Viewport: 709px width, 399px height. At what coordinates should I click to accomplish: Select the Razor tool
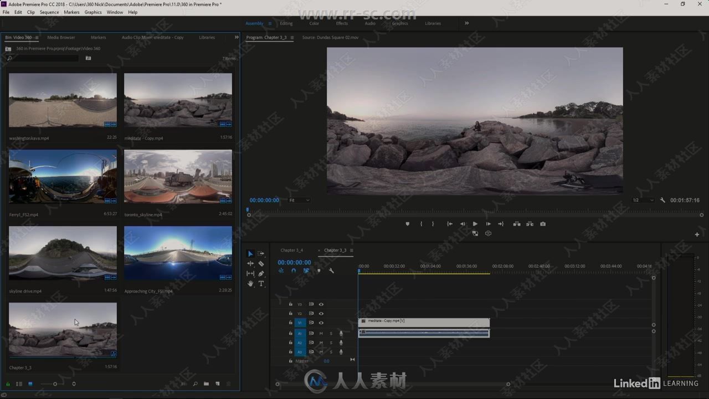[261, 264]
